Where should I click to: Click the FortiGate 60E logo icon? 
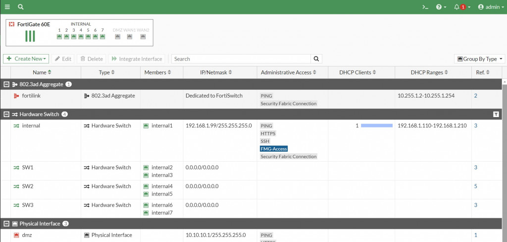pos(12,24)
